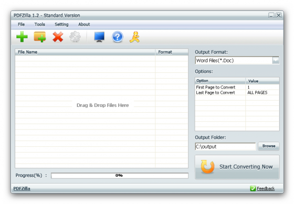Image resolution: width=294 pixels, height=204 pixels.
Task: Follow the PDFZilla link in status bar
Action: click(x=22, y=188)
